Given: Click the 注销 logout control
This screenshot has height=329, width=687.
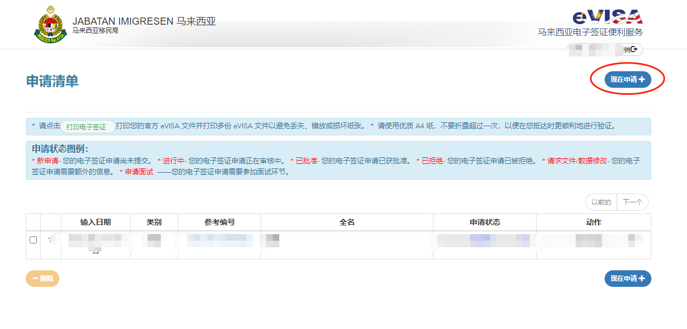Looking at the screenshot, I should coord(628,49).
